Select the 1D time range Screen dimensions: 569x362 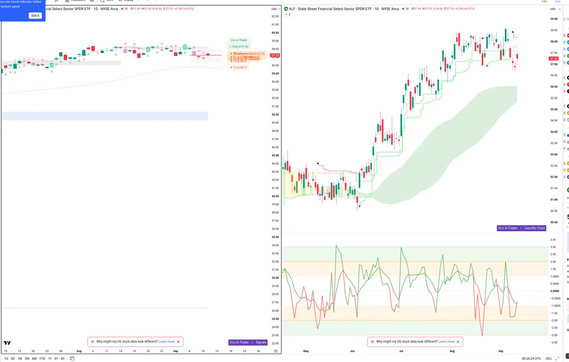coord(6,358)
